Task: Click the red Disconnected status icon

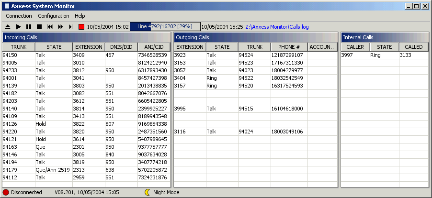Action: 6,192
